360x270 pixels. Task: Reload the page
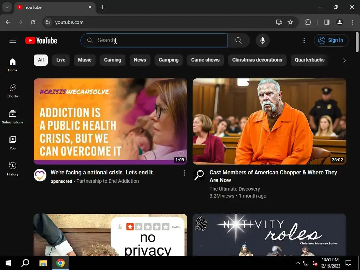tap(33, 22)
